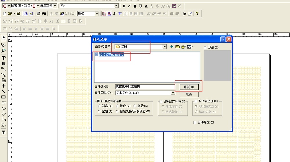Select the table tool at toolbox bottom
This screenshot has height=162, width=290.
3,132
